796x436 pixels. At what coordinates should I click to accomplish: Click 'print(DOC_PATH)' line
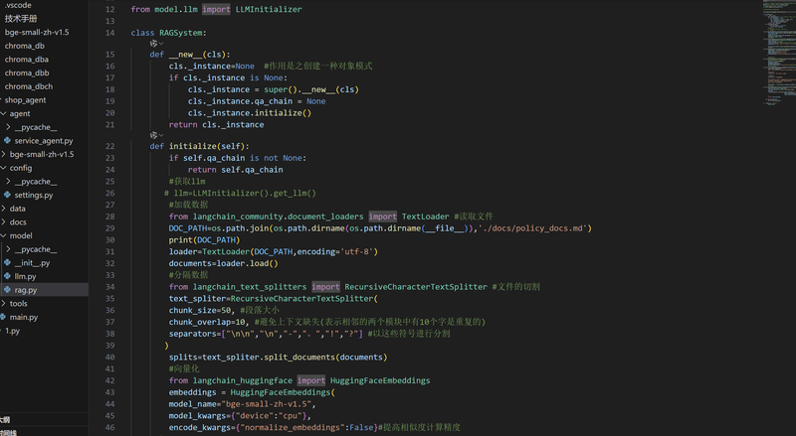point(204,239)
